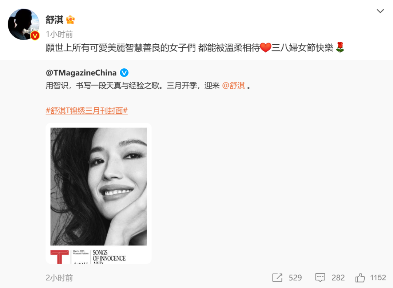Open the #舒淇T锦绣三月刊封面# hashtag topic
Image resolution: width=393 pixels, height=288 pixels.
[x=87, y=110]
